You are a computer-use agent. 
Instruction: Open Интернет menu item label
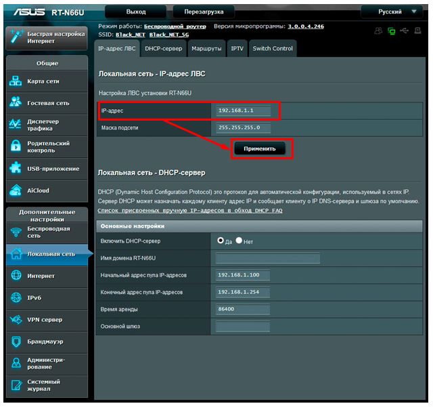click(41, 276)
